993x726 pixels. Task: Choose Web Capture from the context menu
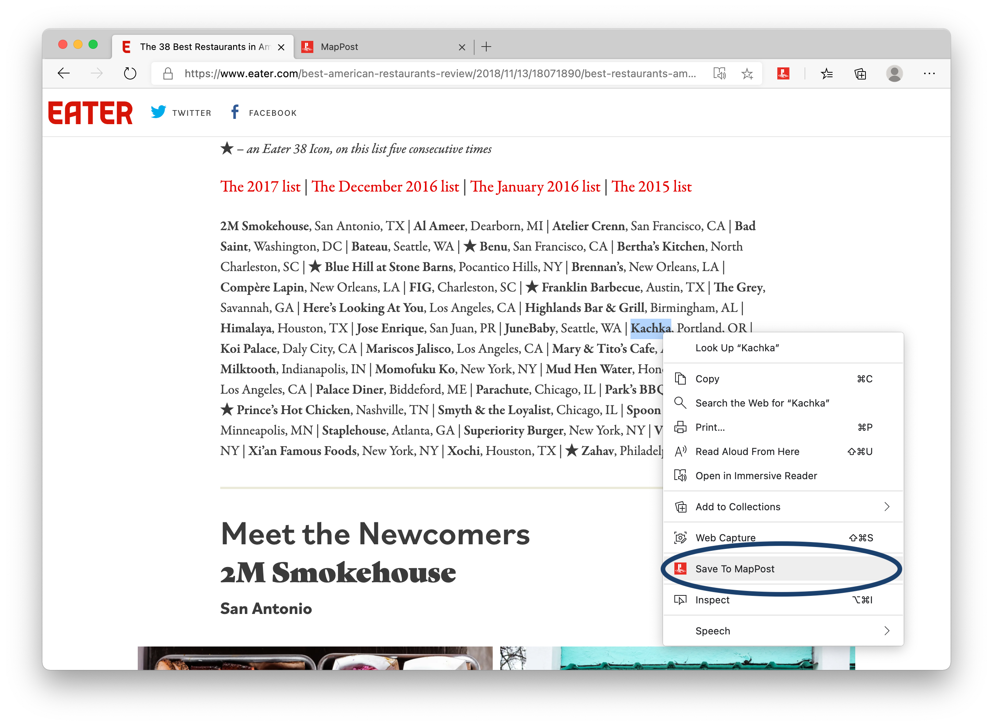coord(783,537)
